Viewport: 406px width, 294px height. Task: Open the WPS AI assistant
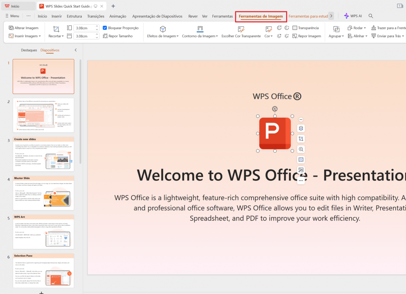353,16
